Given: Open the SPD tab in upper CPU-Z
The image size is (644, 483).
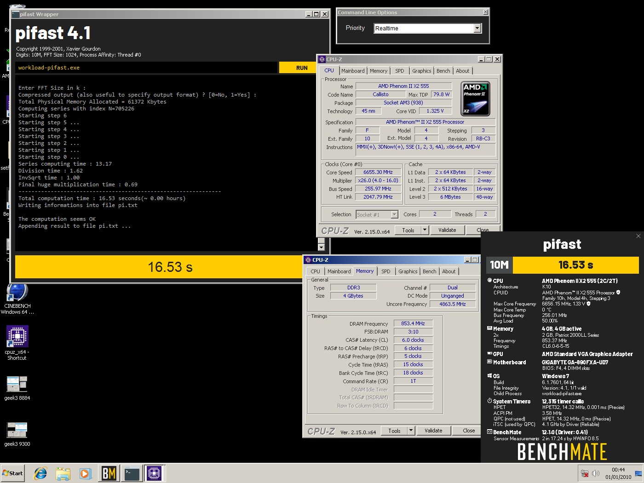Looking at the screenshot, I should click(400, 71).
